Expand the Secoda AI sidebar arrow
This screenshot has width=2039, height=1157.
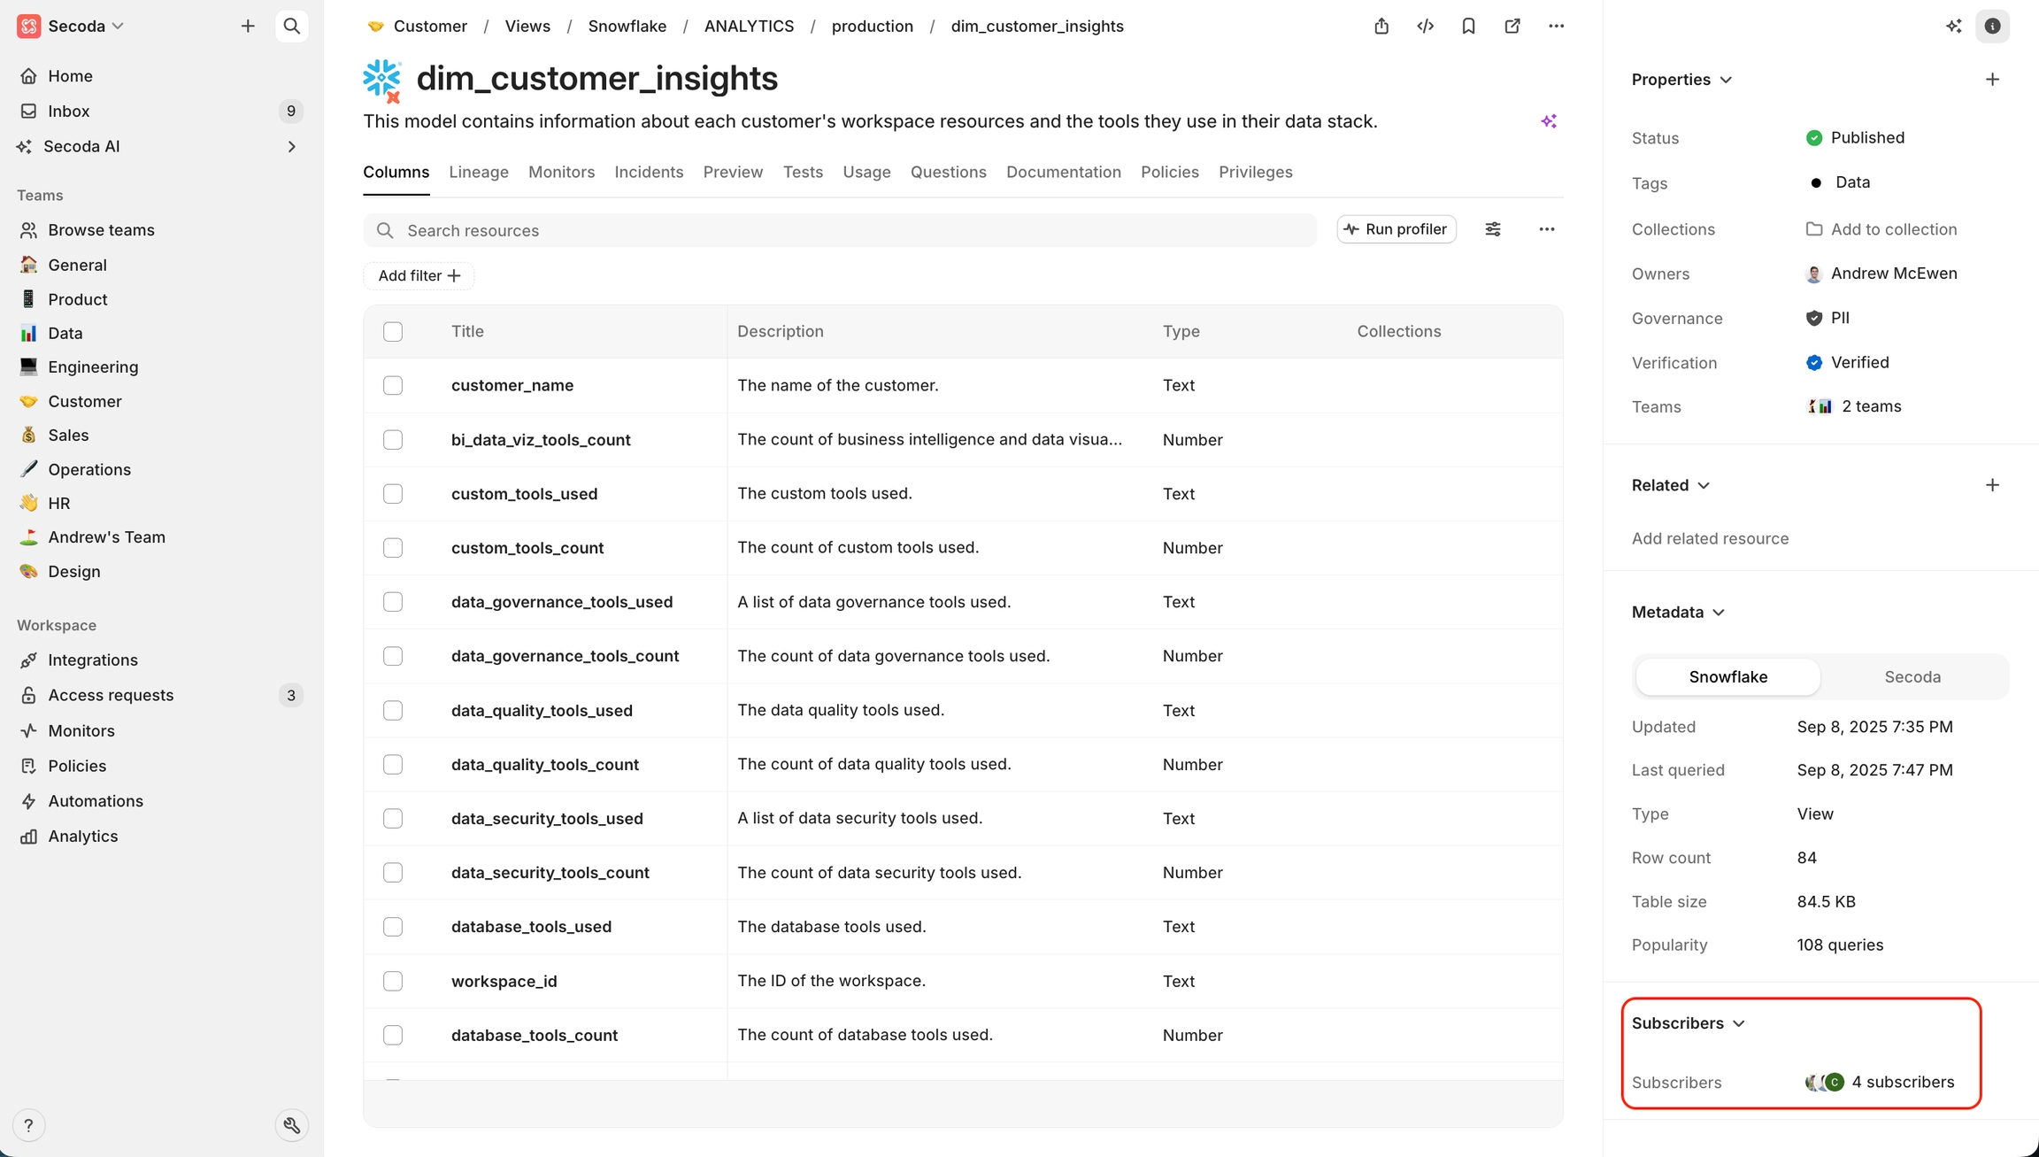tap(291, 147)
